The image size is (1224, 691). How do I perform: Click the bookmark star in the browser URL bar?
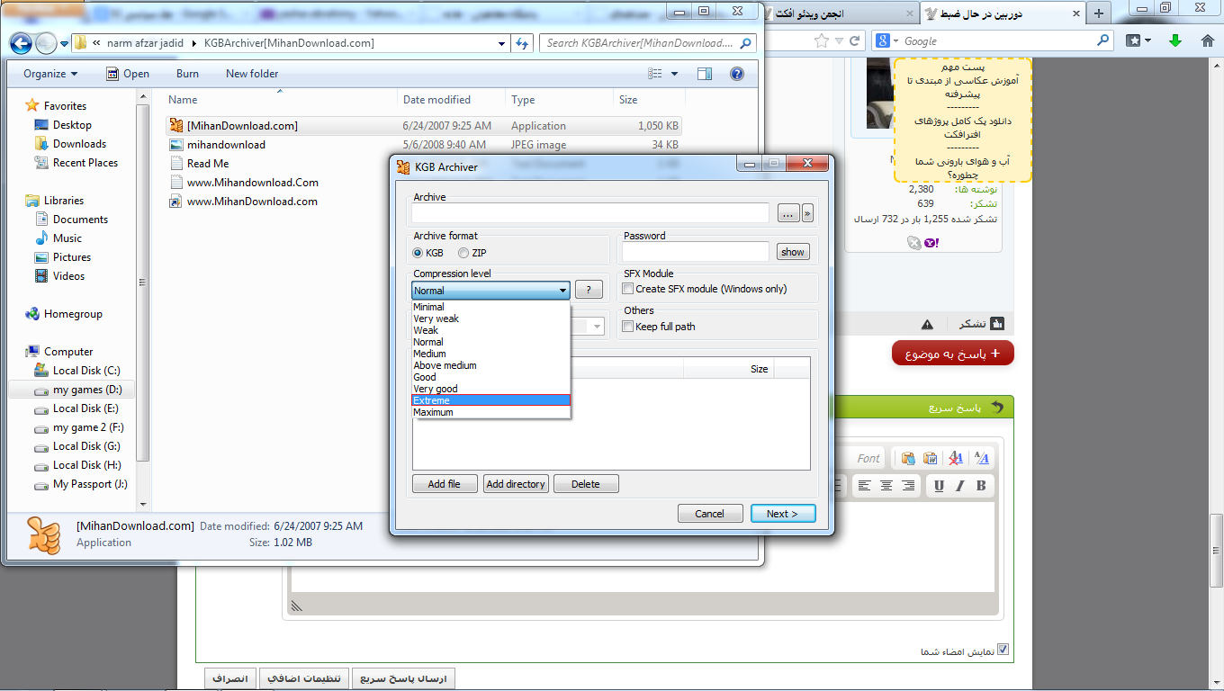pyautogui.click(x=821, y=40)
